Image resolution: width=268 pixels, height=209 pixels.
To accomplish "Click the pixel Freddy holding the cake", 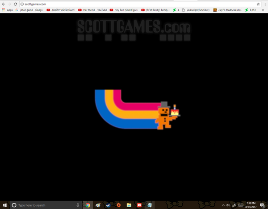I will click(167, 116).
